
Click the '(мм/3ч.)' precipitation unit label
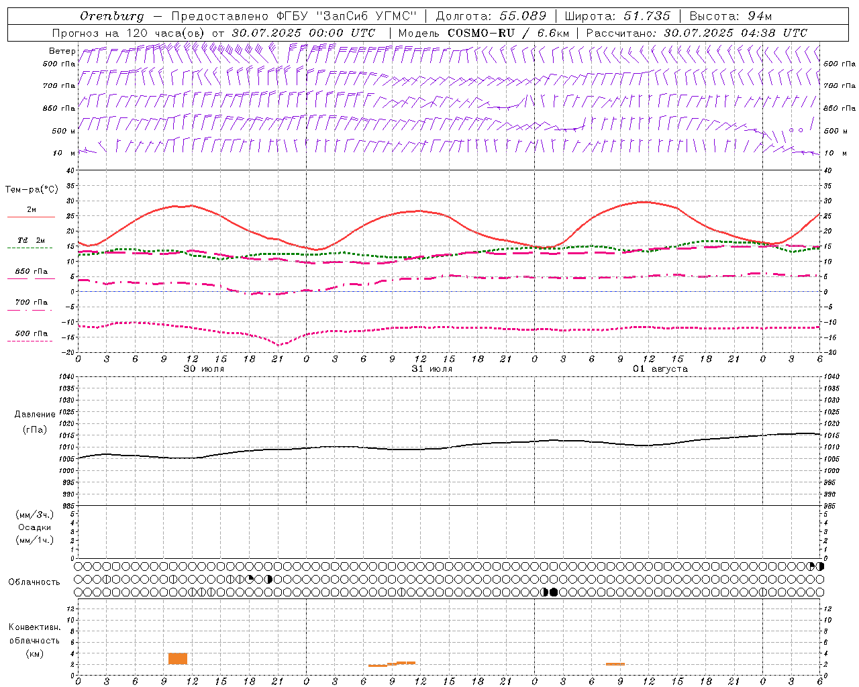tap(35, 515)
